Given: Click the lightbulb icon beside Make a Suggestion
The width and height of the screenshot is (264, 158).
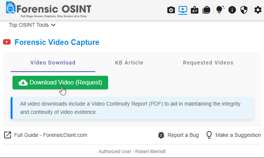Looking at the screenshot, I should pos(209,135).
